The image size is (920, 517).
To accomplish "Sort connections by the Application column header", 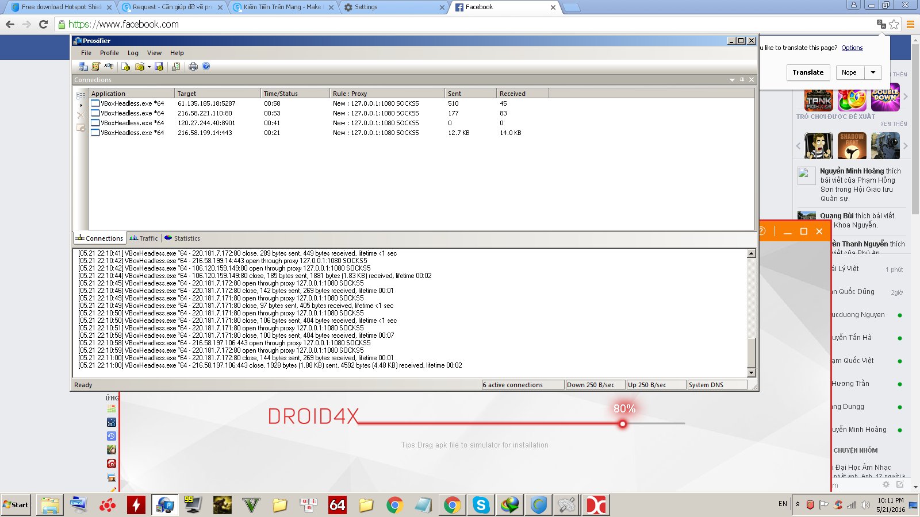I will pos(132,94).
